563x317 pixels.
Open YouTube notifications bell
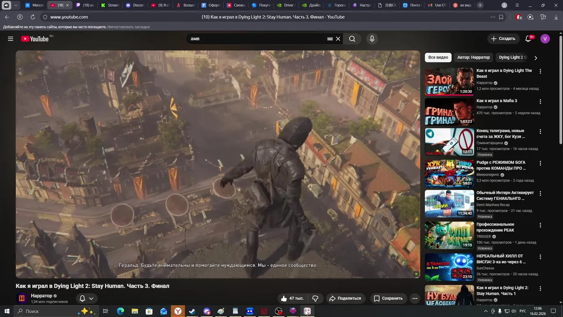pyautogui.click(x=529, y=38)
